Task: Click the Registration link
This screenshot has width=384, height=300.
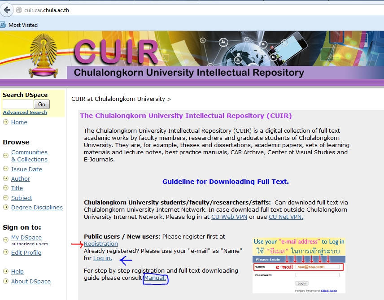Action: tap(100, 244)
